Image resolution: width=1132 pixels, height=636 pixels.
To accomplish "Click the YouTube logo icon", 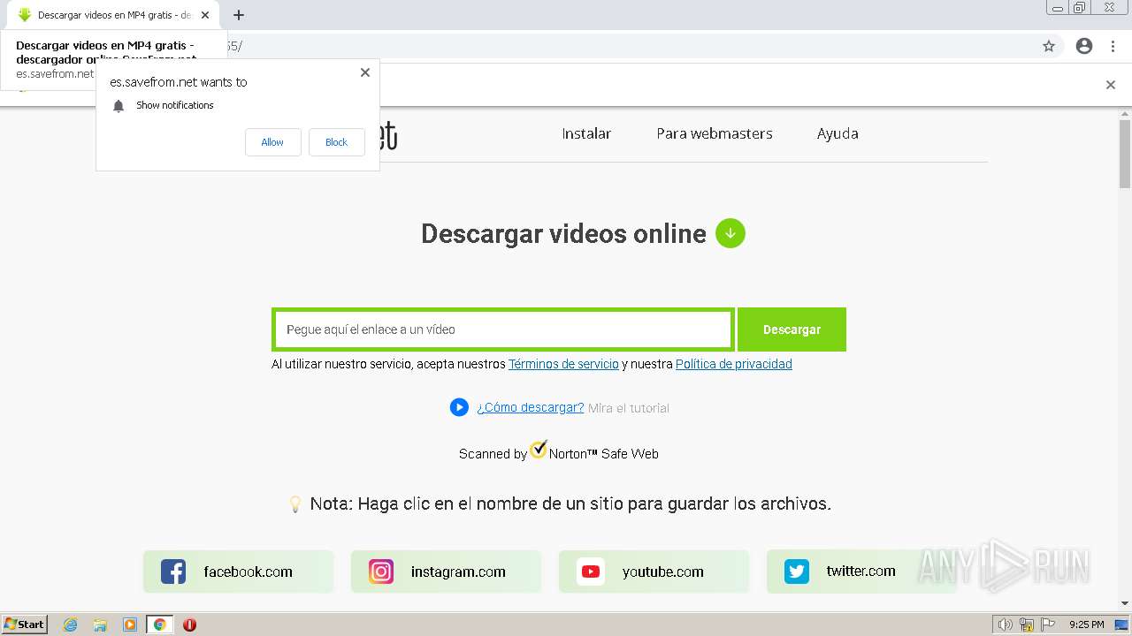I will tap(591, 572).
